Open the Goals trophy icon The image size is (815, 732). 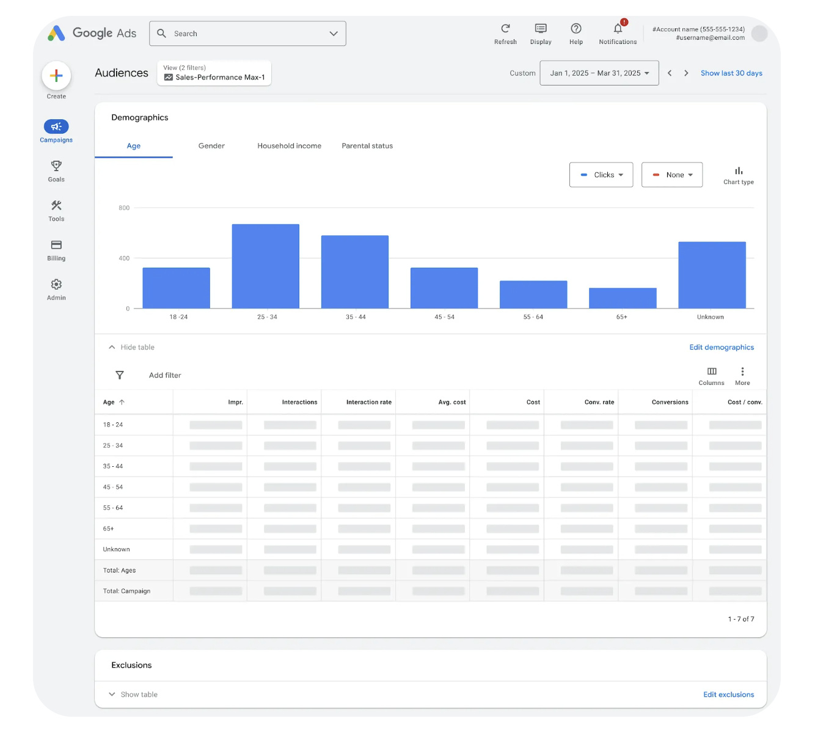(x=56, y=166)
